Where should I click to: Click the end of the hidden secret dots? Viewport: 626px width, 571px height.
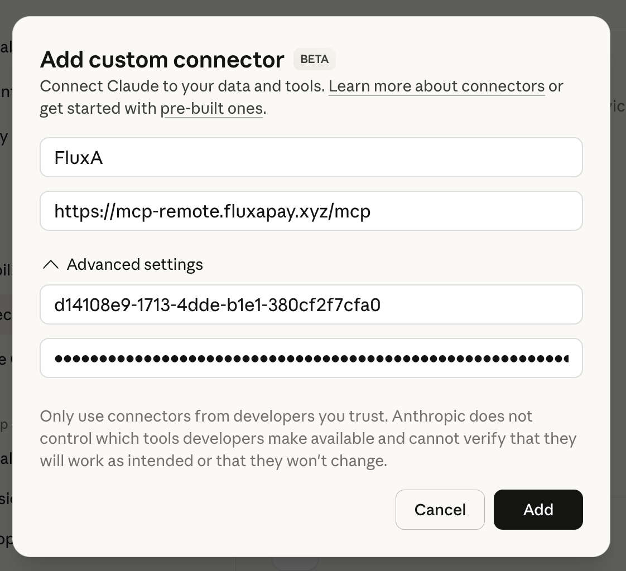[x=569, y=358]
